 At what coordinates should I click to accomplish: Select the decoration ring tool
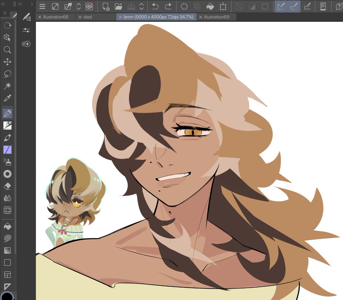(x=7, y=174)
